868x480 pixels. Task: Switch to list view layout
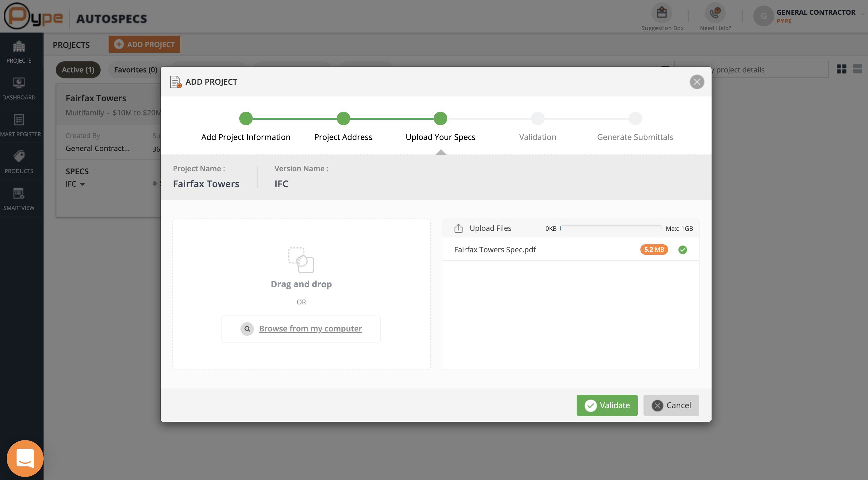pyautogui.click(x=857, y=69)
